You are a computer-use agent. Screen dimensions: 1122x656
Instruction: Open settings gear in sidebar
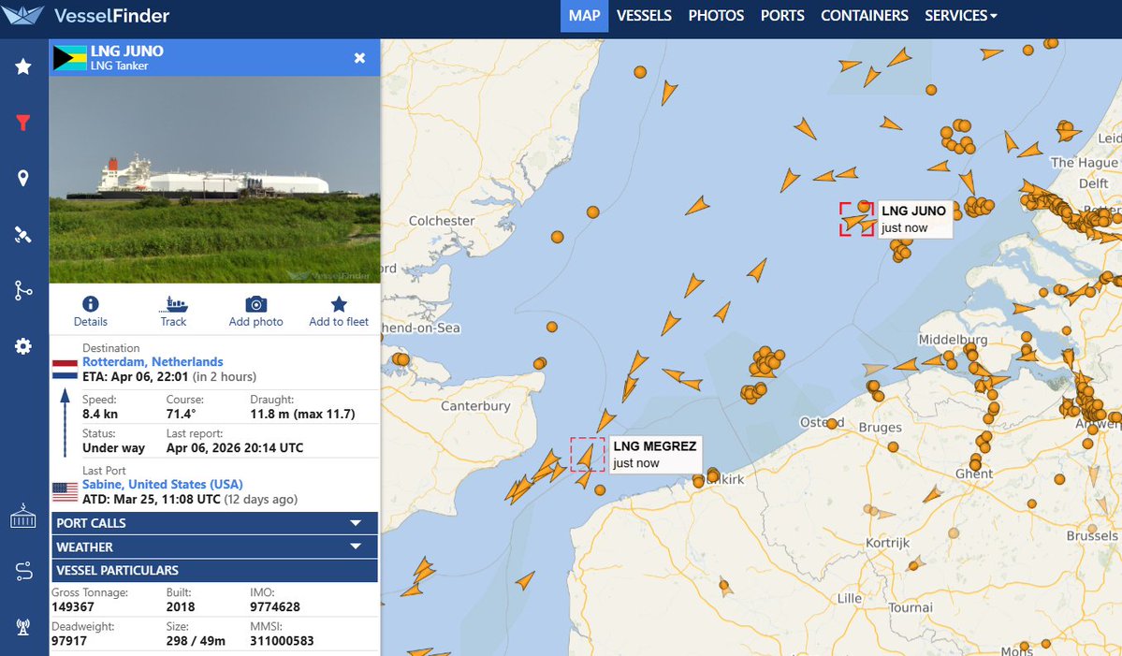(22, 346)
